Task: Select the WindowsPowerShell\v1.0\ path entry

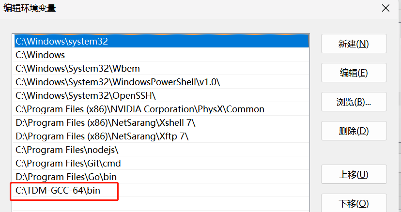Action: [x=162, y=82]
